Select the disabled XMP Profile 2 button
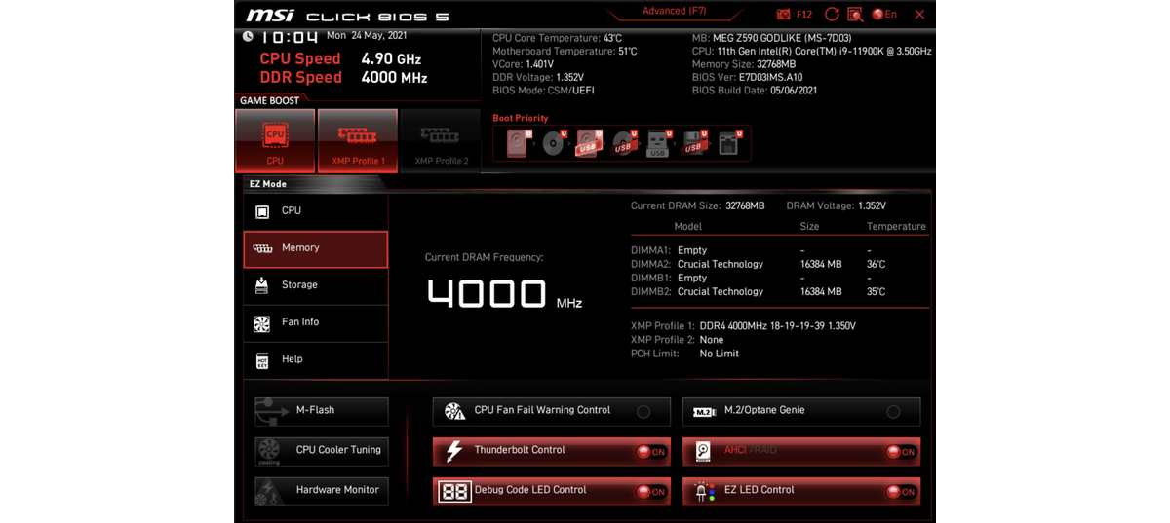The width and height of the screenshot is (1170, 523). point(441,140)
